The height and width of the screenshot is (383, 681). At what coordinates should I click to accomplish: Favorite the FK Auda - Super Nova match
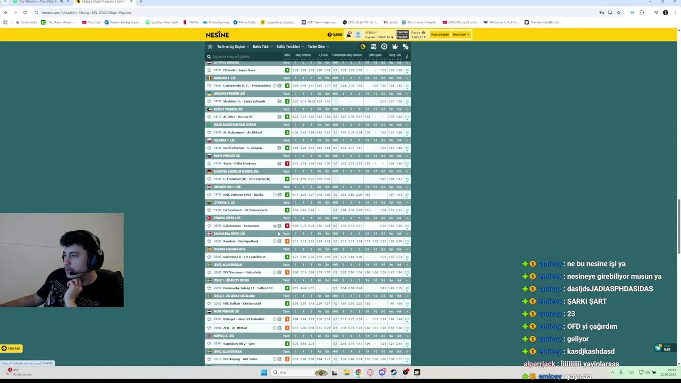coord(209,70)
